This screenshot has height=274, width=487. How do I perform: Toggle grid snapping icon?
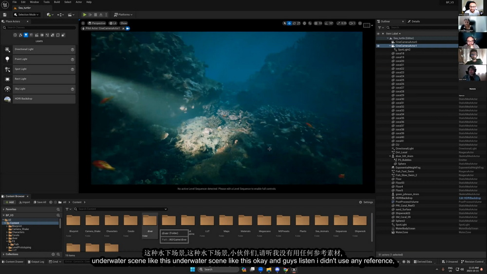coord(316,23)
